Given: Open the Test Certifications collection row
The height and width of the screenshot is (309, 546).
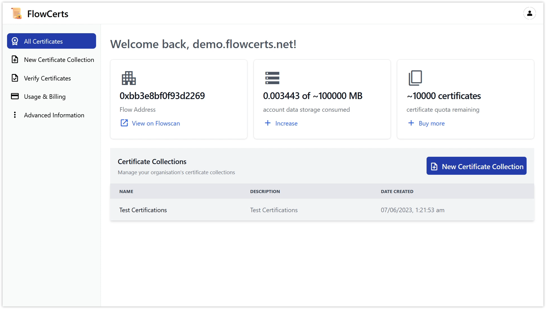Looking at the screenshot, I should coord(143,210).
